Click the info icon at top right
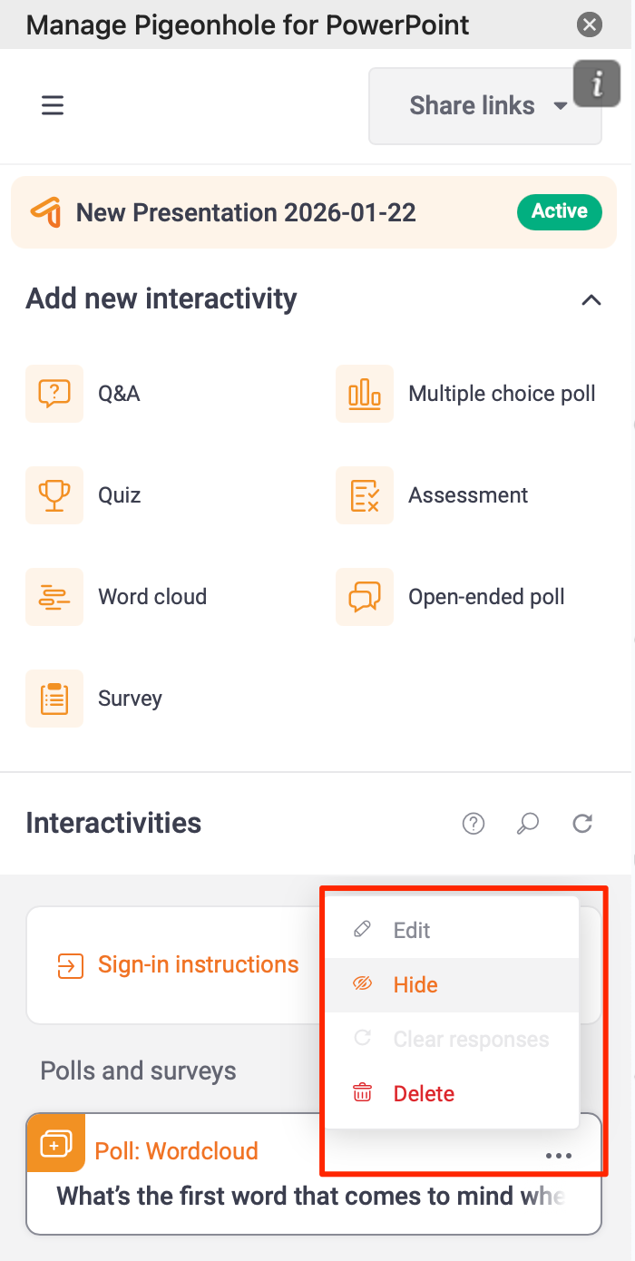This screenshot has width=635, height=1261. [597, 84]
